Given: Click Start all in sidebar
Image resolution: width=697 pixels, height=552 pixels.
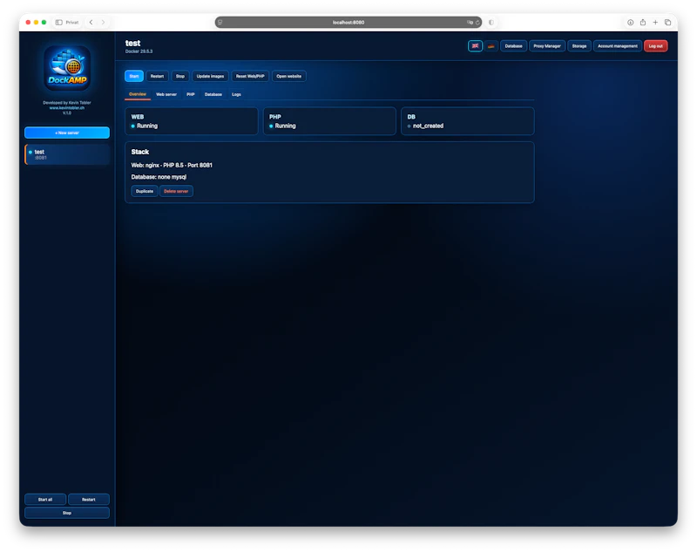Looking at the screenshot, I should coord(45,500).
